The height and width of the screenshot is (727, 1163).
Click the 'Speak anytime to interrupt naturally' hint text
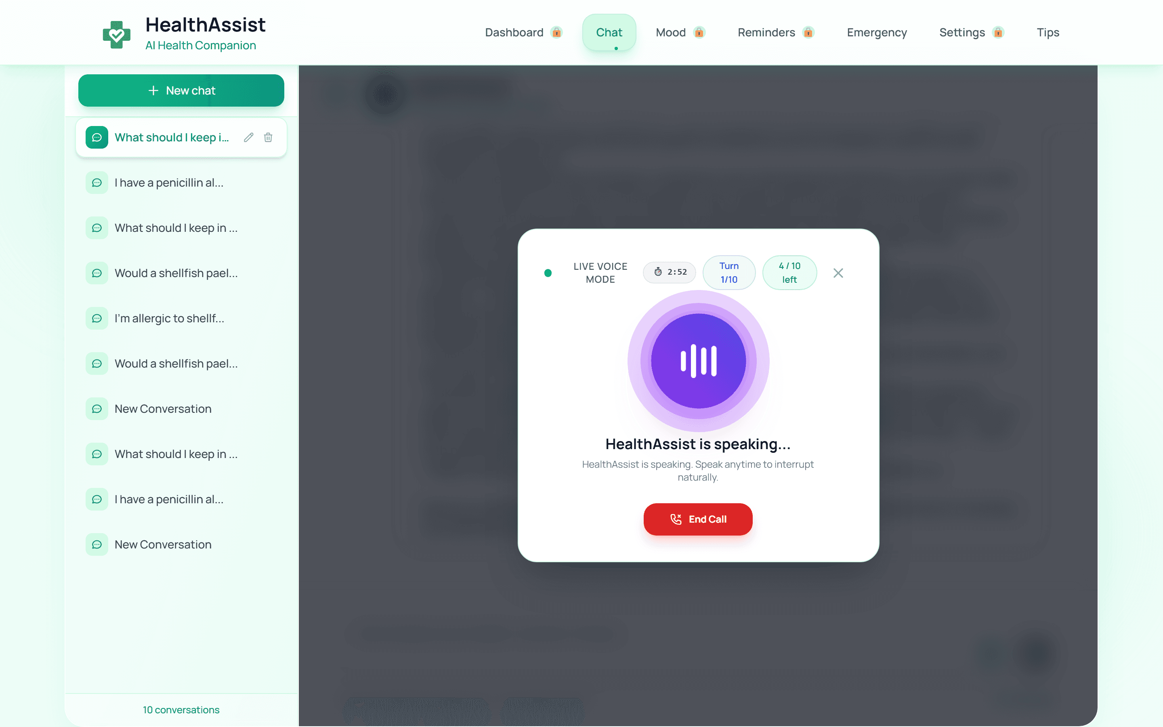tap(698, 471)
